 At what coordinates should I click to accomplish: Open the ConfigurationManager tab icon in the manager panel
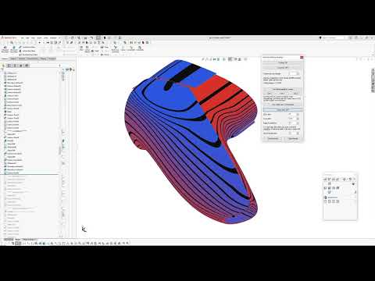pos(20,66)
